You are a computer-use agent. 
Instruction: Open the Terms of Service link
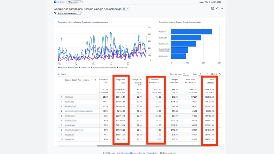(138, 153)
